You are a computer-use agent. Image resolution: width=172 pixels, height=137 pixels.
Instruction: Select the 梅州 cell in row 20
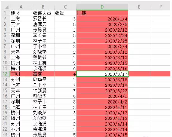pyautogui.click(x=21, y=118)
